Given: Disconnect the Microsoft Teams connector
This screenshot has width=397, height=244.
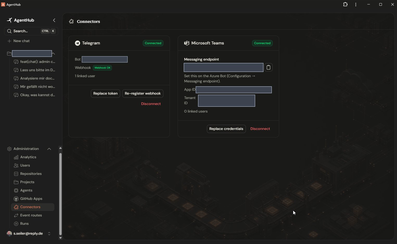Looking at the screenshot, I should coord(260,129).
